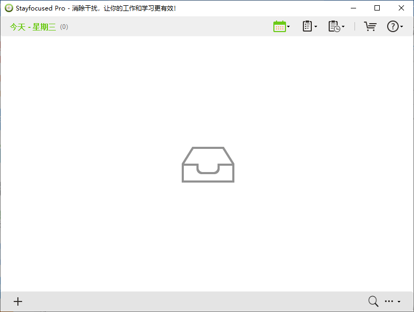Image resolution: width=414 pixels, height=312 pixels.
Task: Click the empty inbox tray placeholder
Action: 208,165
